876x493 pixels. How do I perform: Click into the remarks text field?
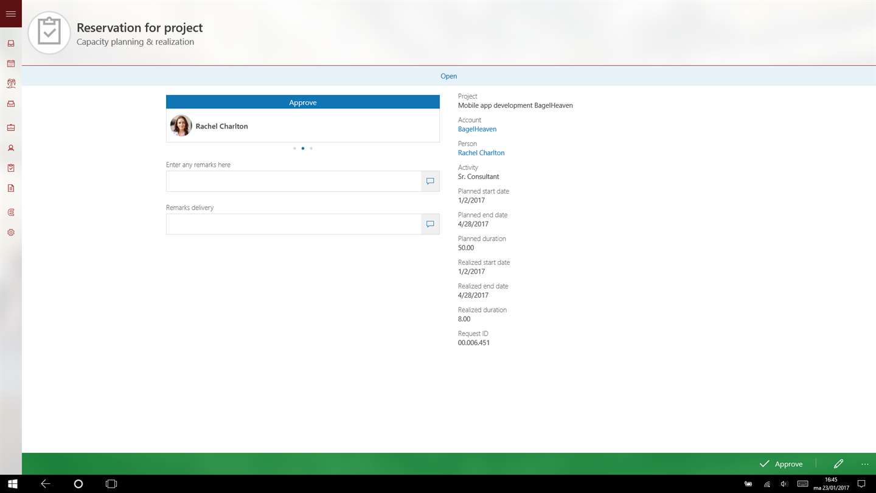294,181
